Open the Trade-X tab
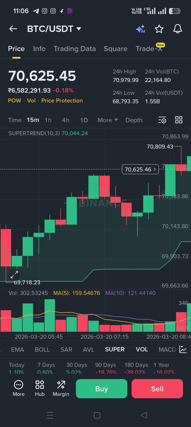 [x=149, y=49]
